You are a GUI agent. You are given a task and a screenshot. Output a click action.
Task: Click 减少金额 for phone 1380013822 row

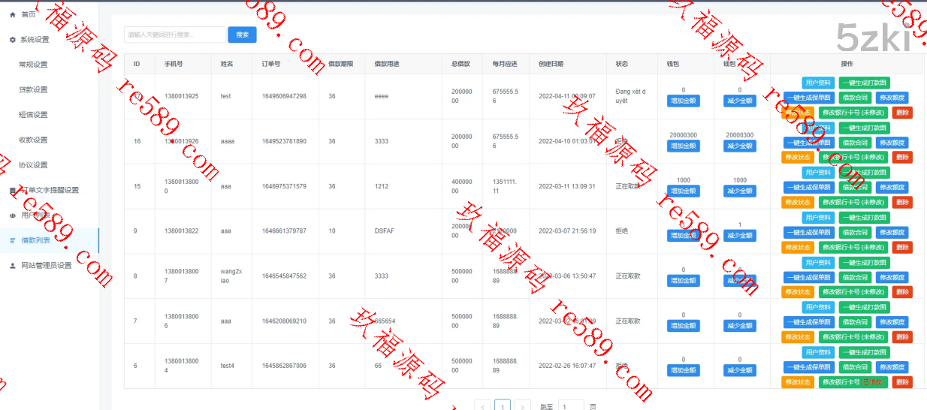(x=740, y=236)
